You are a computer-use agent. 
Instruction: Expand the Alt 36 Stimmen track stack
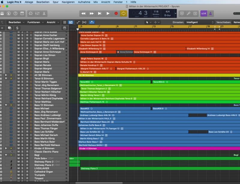[6, 75]
